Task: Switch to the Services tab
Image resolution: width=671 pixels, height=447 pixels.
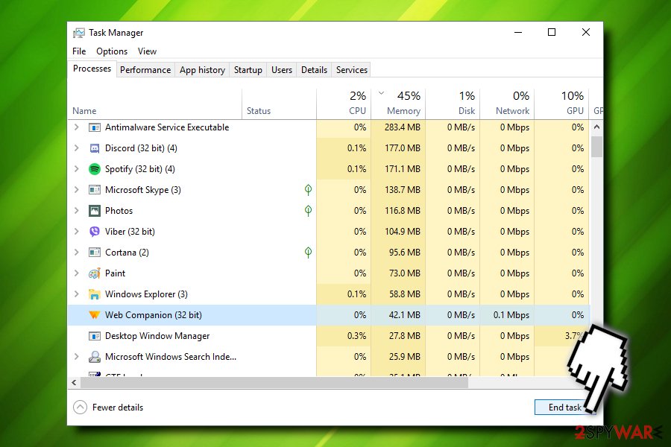Action: pyautogui.click(x=352, y=70)
